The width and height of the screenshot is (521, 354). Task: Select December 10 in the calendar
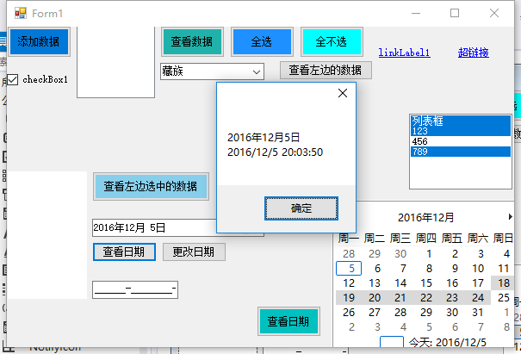[478, 269]
